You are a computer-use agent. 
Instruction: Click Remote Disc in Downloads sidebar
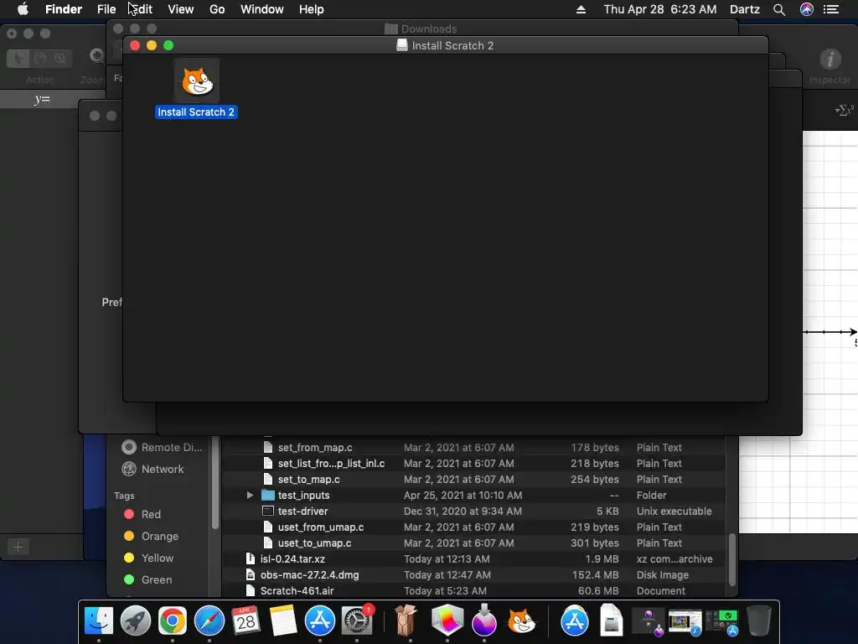coord(162,448)
